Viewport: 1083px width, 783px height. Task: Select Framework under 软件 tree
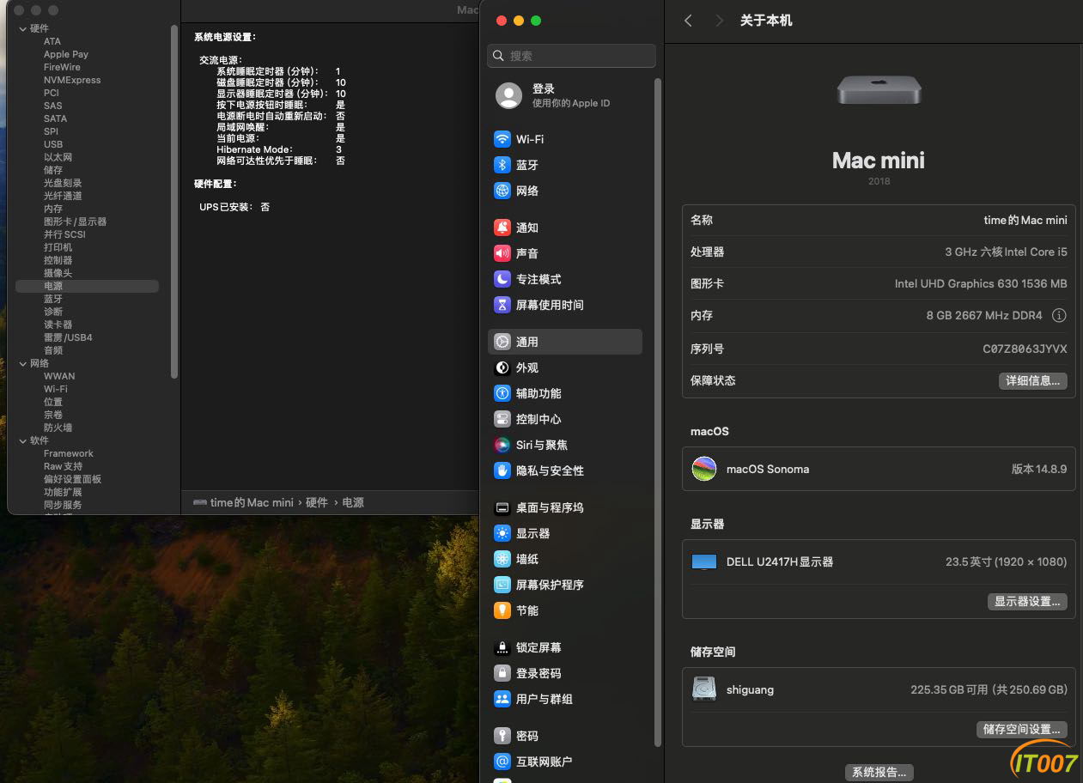[x=69, y=453]
